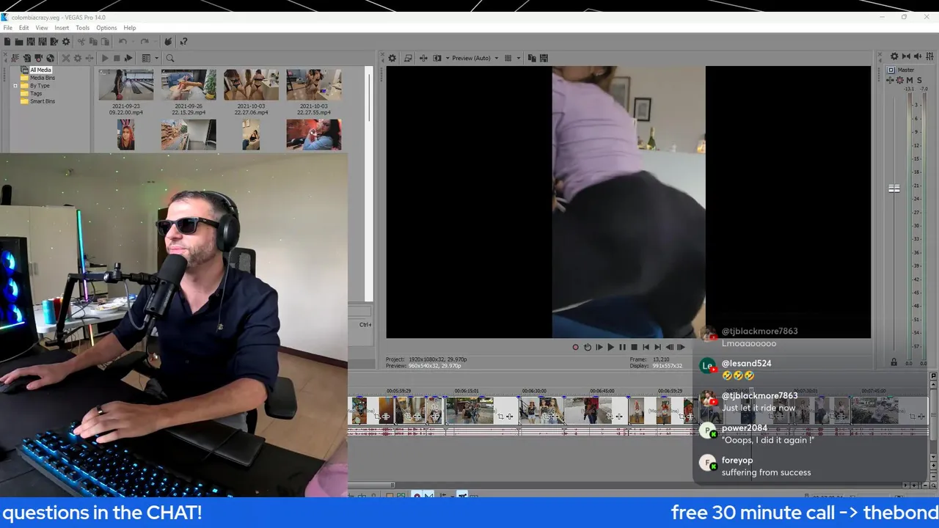This screenshot has height=528, width=939.
Task: Create a new project via toolbar icon
Action: click(7, 42)
